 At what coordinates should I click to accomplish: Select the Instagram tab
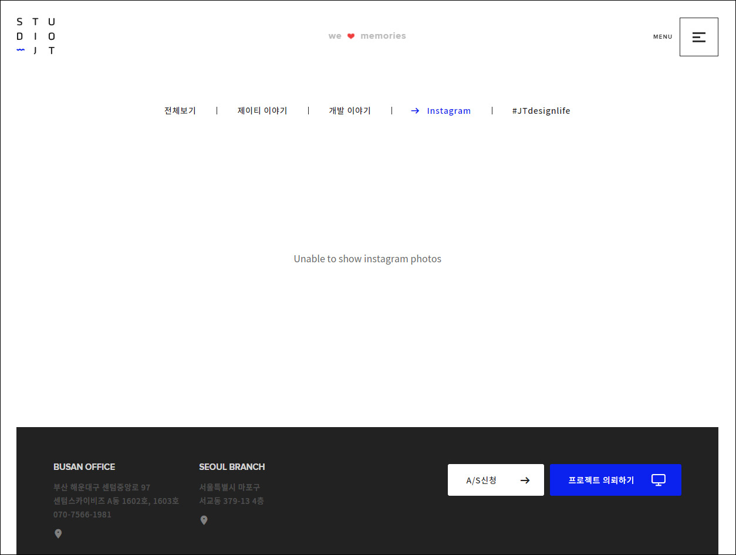(448, 111)
